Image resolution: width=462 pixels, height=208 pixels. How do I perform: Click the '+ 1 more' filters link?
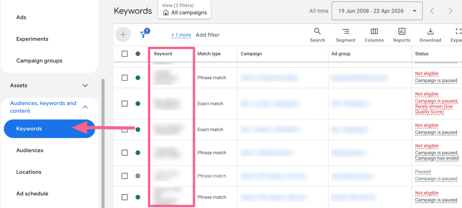coord(181,35)
